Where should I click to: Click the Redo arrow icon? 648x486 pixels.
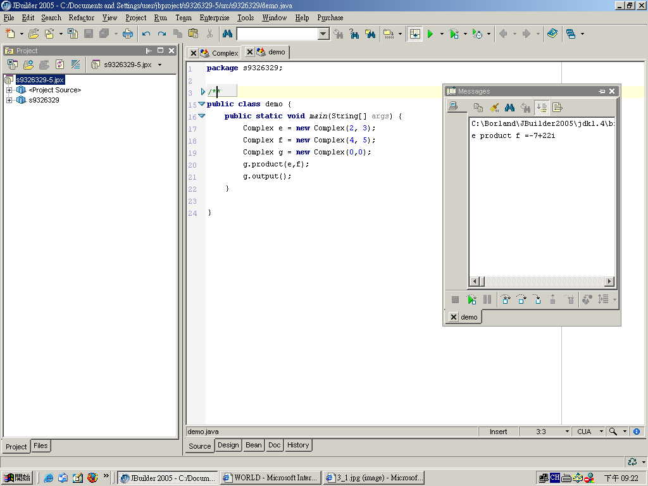(162, 34)
